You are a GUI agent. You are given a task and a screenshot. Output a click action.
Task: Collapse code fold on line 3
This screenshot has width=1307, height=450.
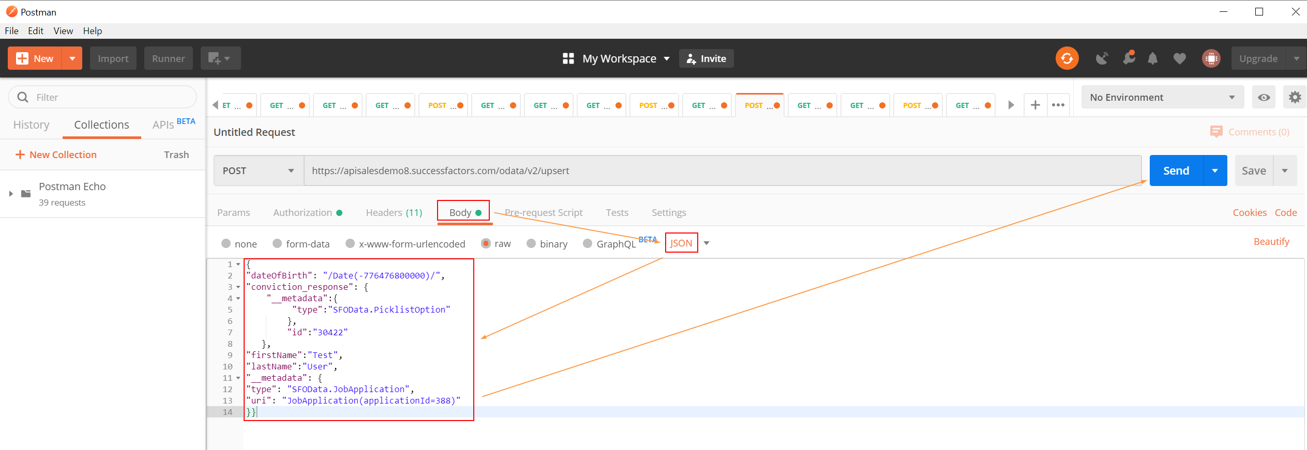tap(238, 287)
